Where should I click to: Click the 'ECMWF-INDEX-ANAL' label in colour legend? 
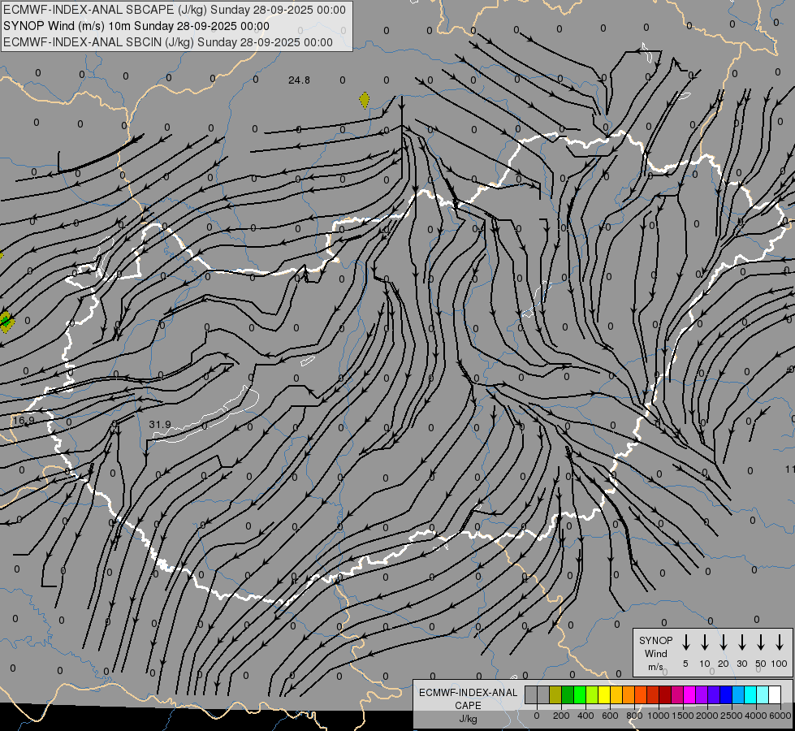coord(468,693)
